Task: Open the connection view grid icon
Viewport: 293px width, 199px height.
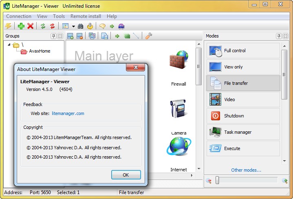Action: [65, 26]
